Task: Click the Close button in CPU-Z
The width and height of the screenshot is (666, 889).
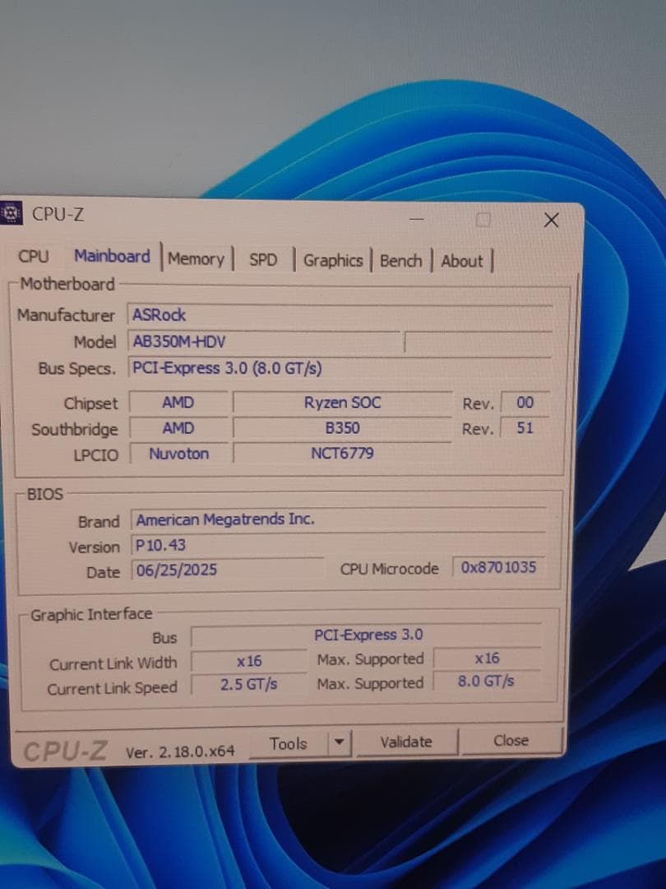Action: tap(510, 741)
